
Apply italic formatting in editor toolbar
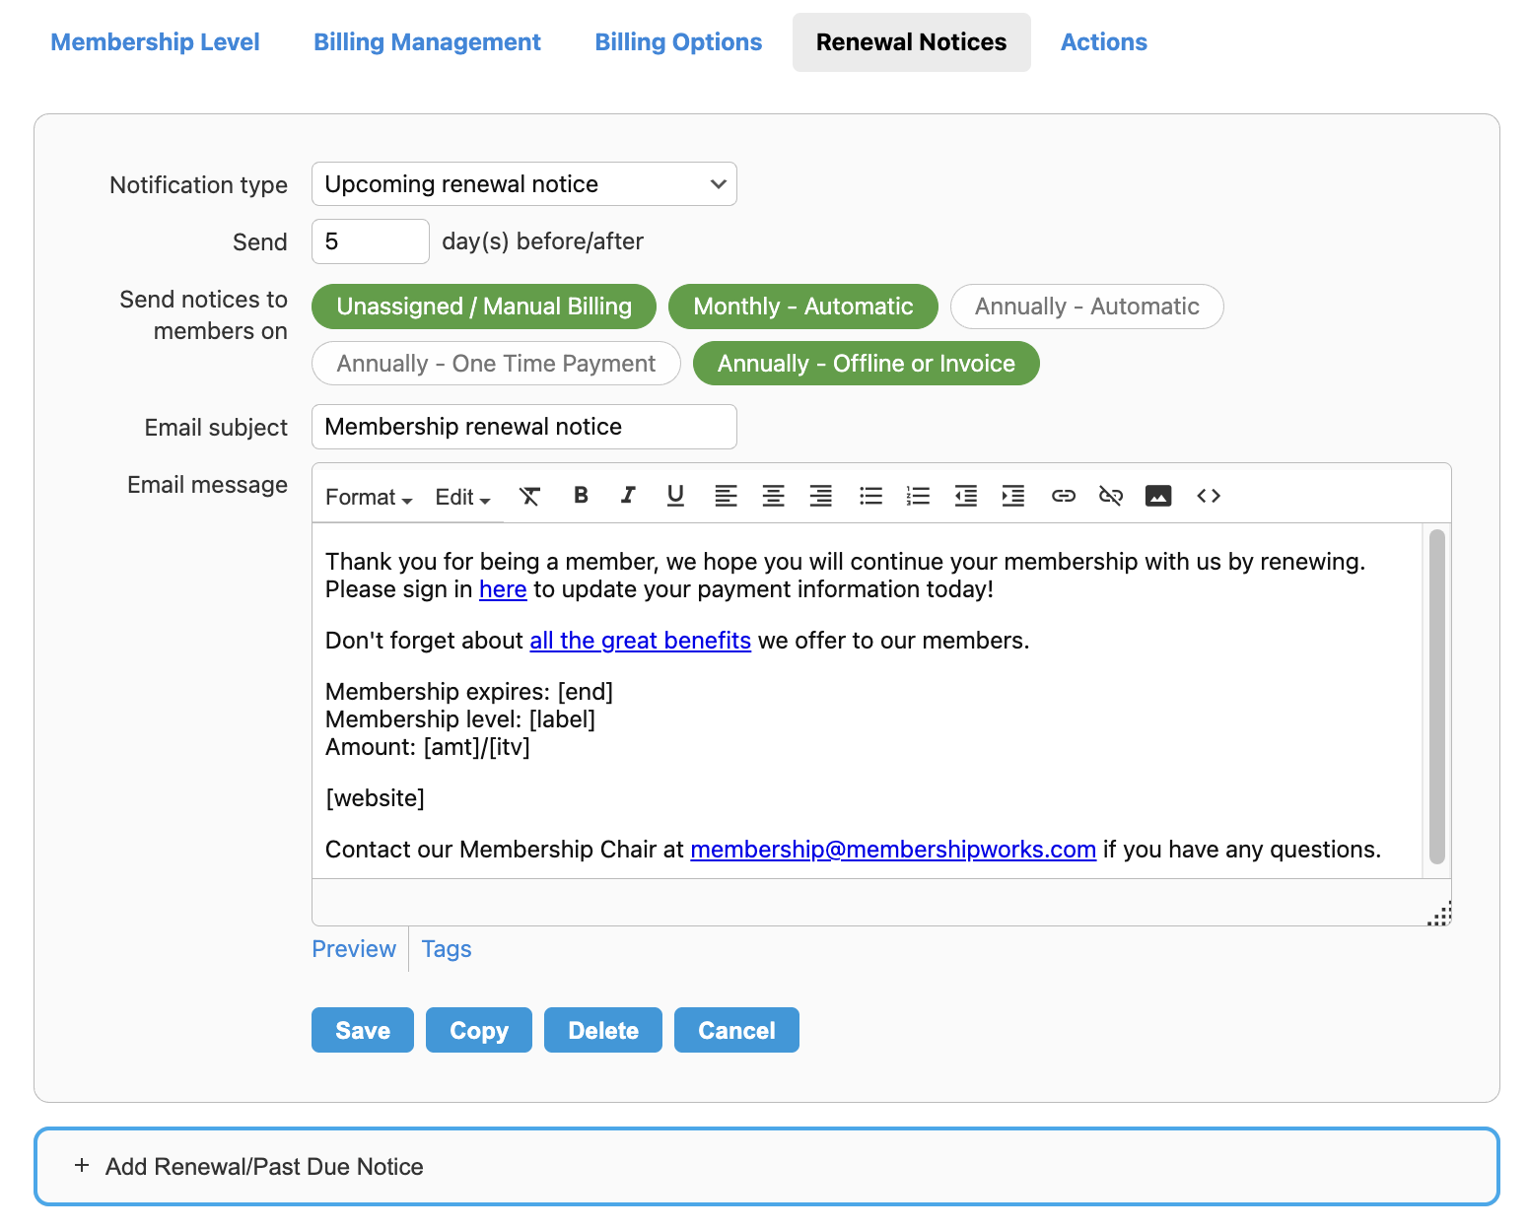point(628,496)
